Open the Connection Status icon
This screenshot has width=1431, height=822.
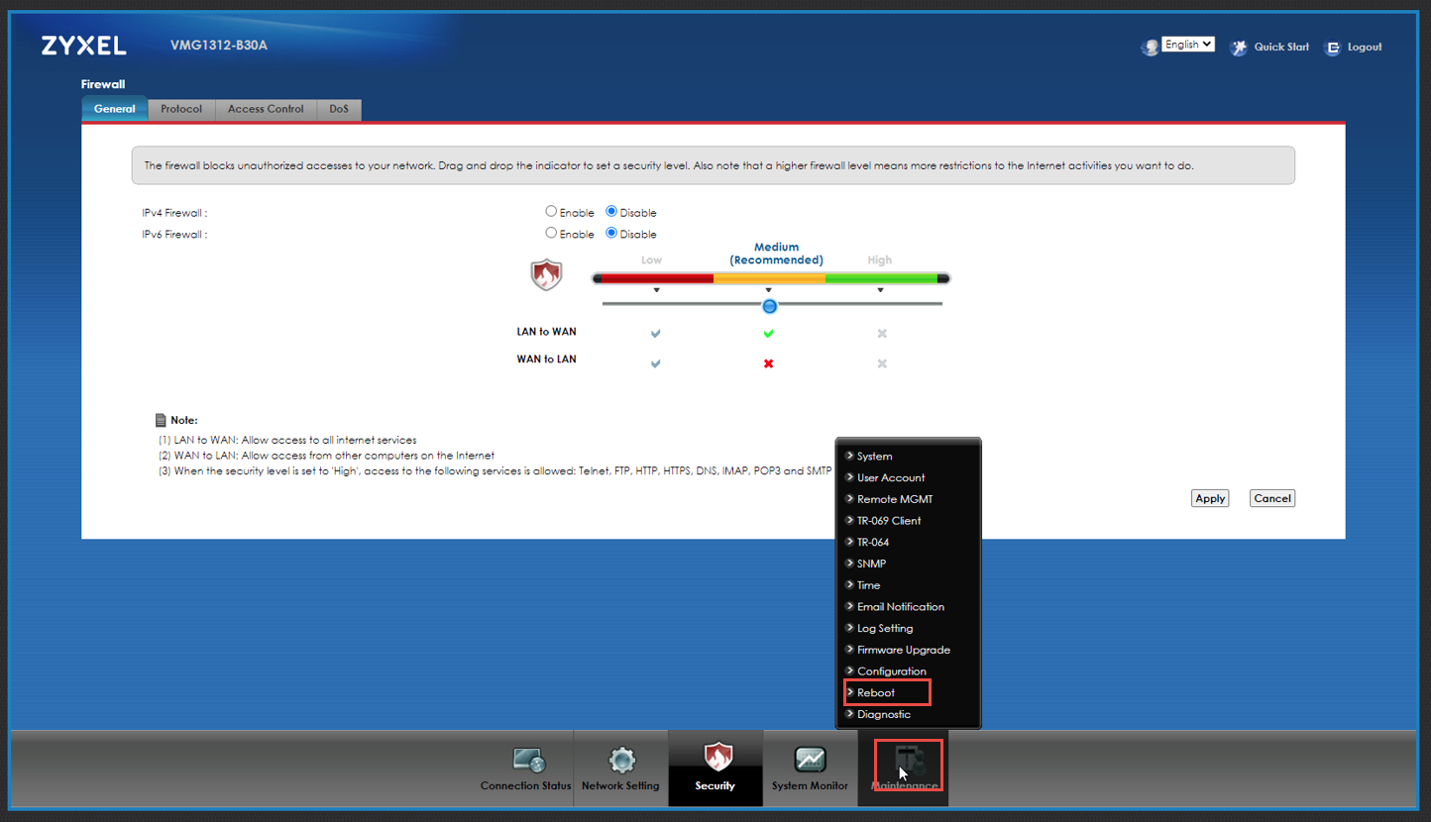point(528,761)
